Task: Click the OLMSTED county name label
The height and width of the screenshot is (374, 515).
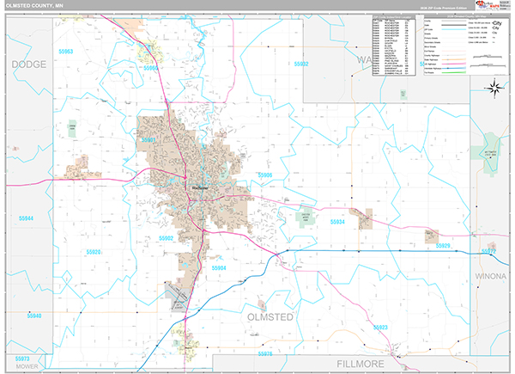Action: tap(270, 318)
